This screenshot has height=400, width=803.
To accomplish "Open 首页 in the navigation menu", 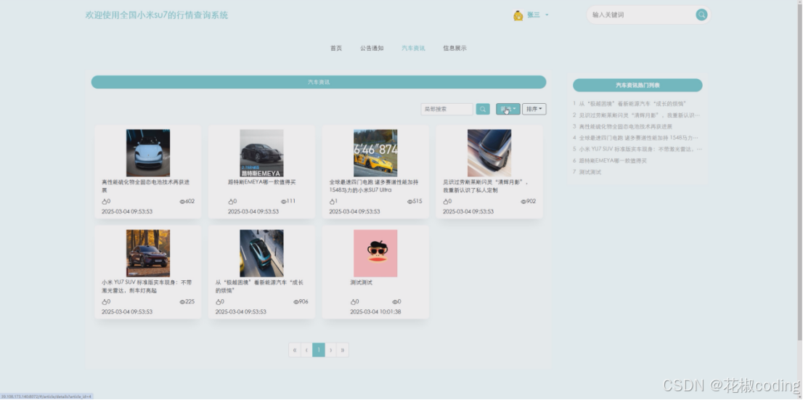I will click(x=336, y=48).
